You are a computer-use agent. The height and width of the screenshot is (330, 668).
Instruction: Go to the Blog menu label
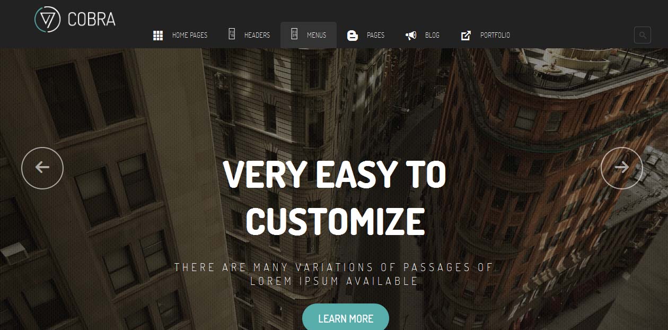pyautogui.click(x=432, y=35)
